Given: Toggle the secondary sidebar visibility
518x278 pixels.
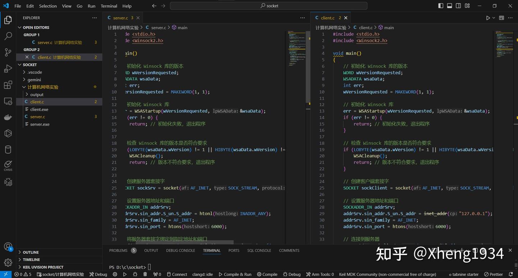Looking at the screenshot, I should [x=458, y=6].
